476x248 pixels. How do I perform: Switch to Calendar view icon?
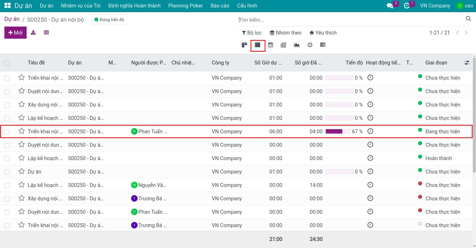click(x=271, y=45)
